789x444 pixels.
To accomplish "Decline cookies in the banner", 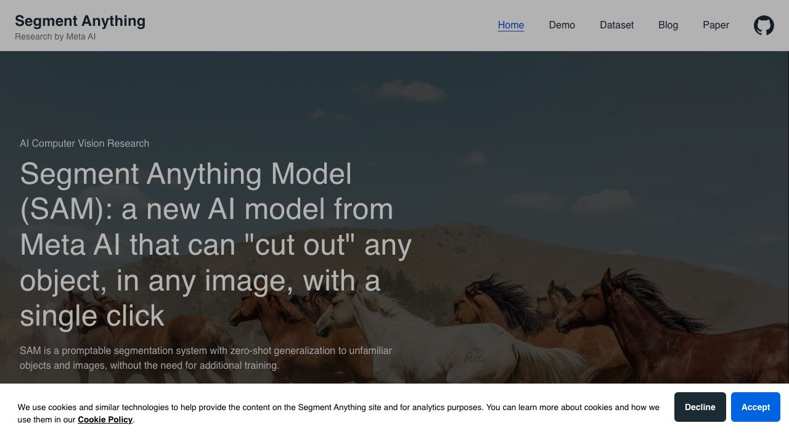I will (700, 407).
